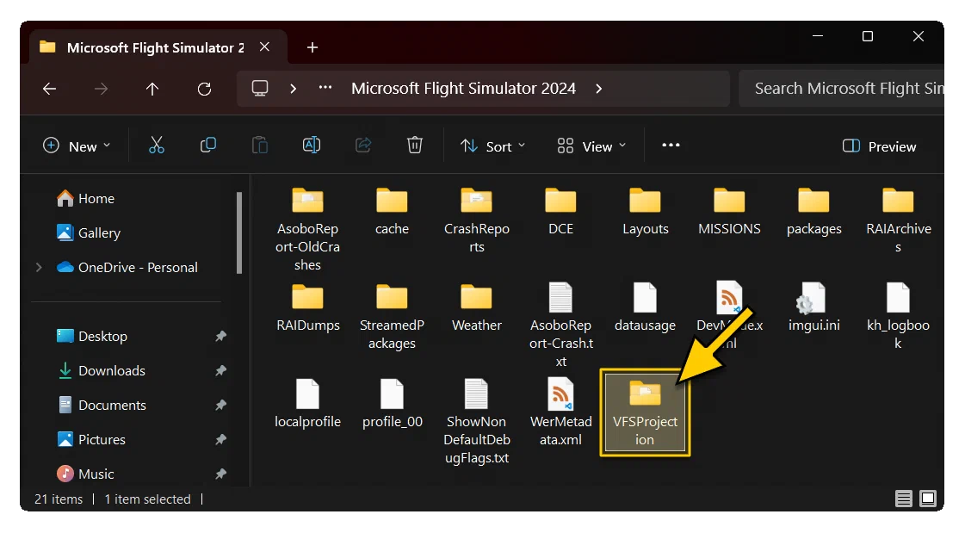This screenshot has width=965, height=533.
Task: Open the View dropdown
Action: tap(591, 146)
